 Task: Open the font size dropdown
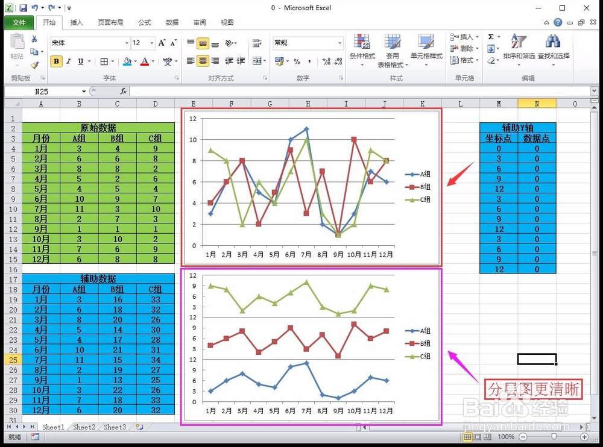tap(152, 43)
